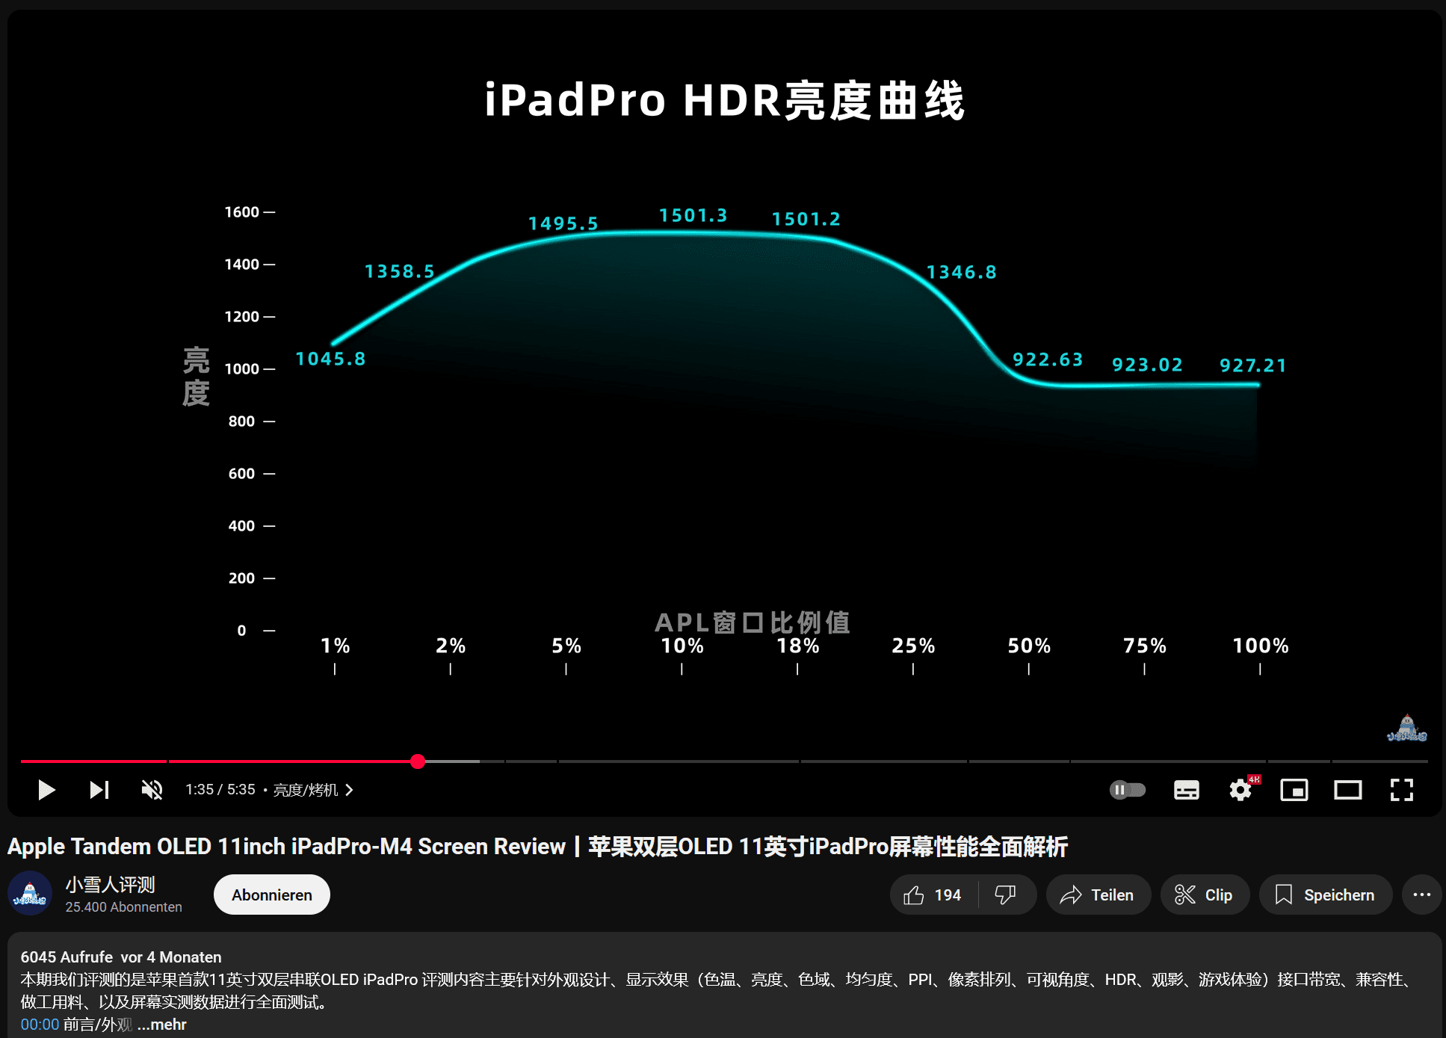Open the 小雪人评测 channel name link

(x=110, y=885)
